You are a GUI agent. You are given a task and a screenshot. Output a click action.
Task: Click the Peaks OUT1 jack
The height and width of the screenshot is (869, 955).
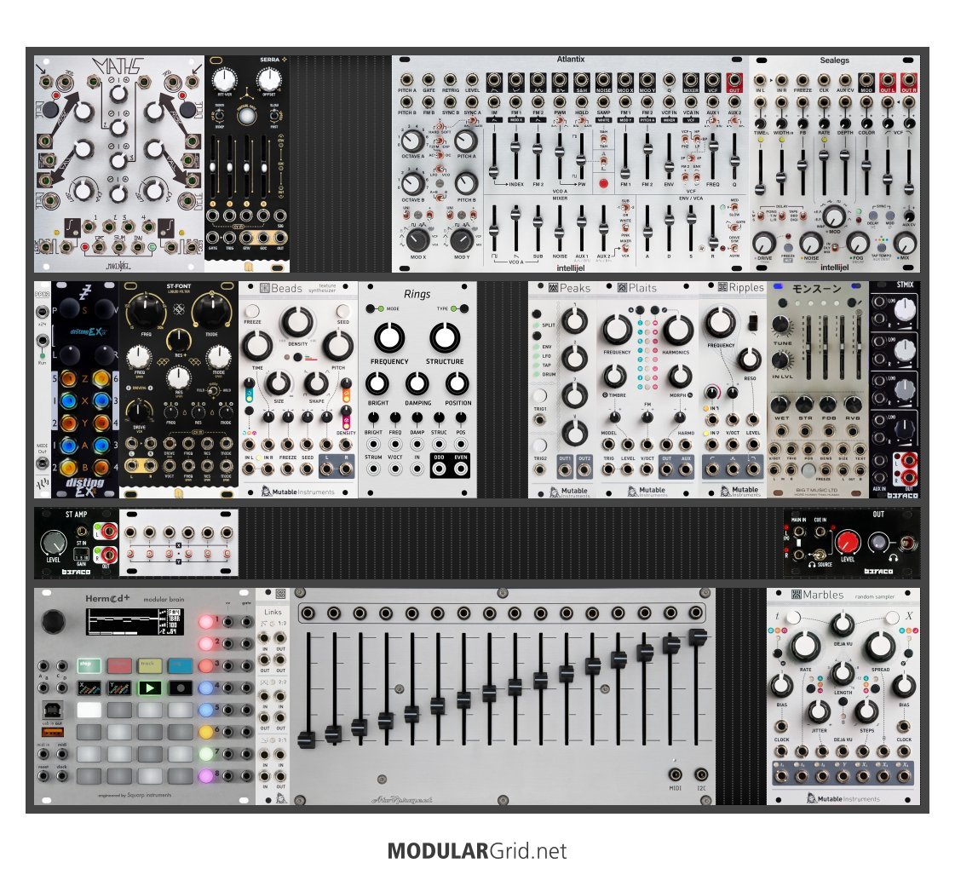(565, 469)
